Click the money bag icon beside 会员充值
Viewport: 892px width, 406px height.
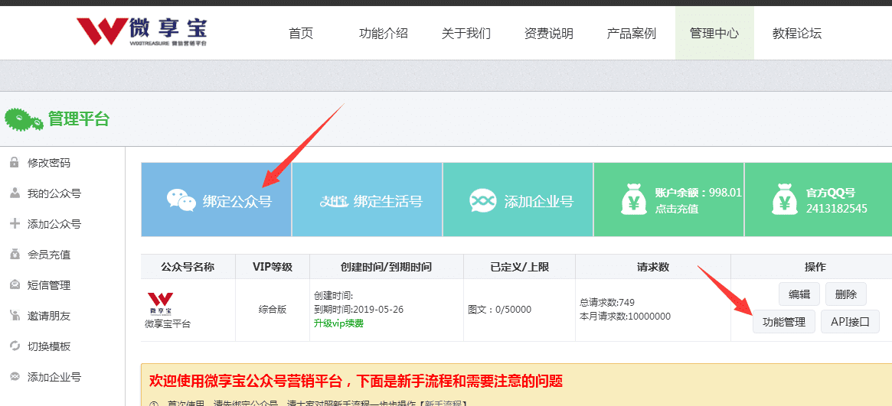tap(15, 255)
